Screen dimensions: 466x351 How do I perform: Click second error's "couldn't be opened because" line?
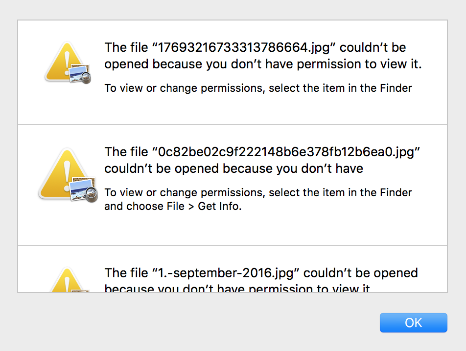coord(233,169)
